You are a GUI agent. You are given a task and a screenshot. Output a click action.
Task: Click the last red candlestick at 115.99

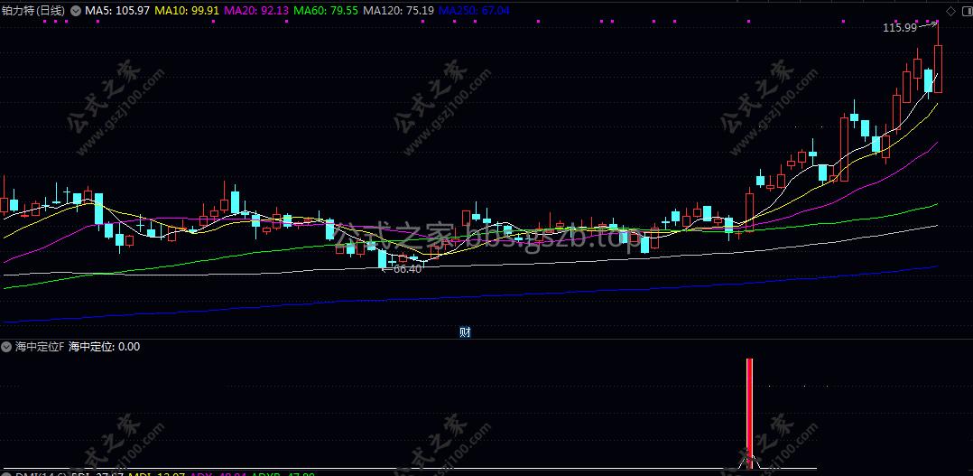(x=938, y=69)
